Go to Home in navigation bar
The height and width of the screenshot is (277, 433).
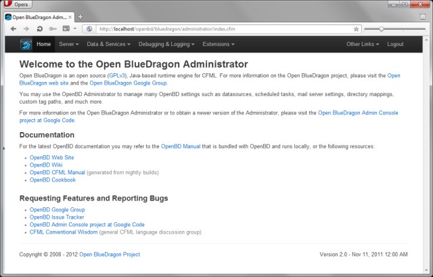coord(43,44)
